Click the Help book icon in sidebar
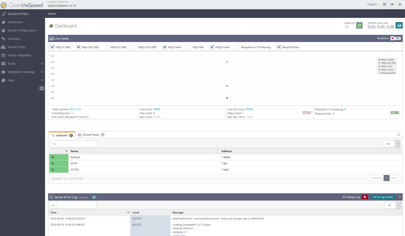405x236 pixels. [x=3, y=80]
